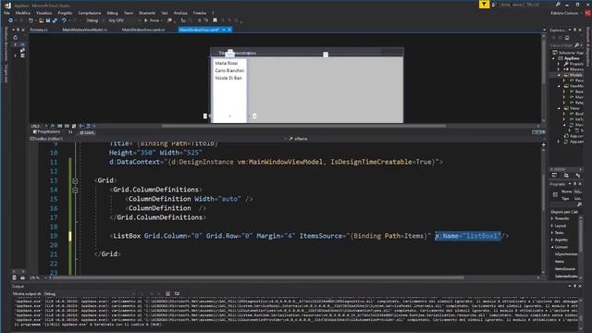Collapse Grid.ColumnDefinitions at line 14
This screenshot has width=592, height=333.
point(75,190)
